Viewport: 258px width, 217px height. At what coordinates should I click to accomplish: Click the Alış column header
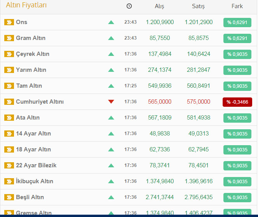(159, 6)
